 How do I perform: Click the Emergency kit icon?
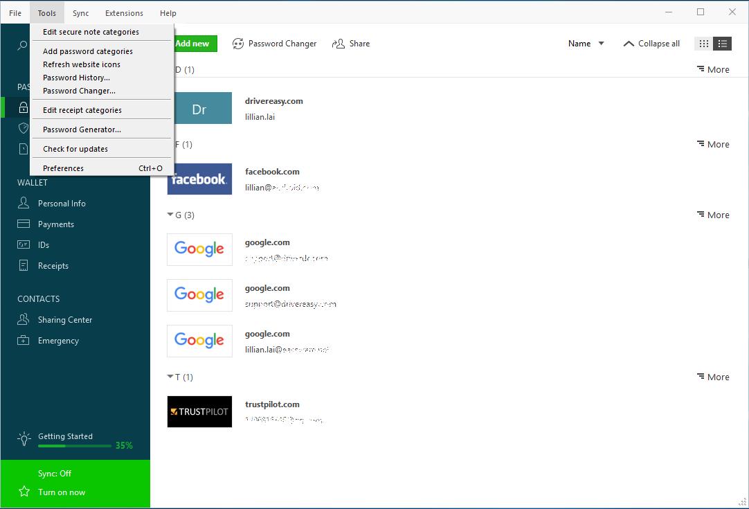(x=24, y=340)
